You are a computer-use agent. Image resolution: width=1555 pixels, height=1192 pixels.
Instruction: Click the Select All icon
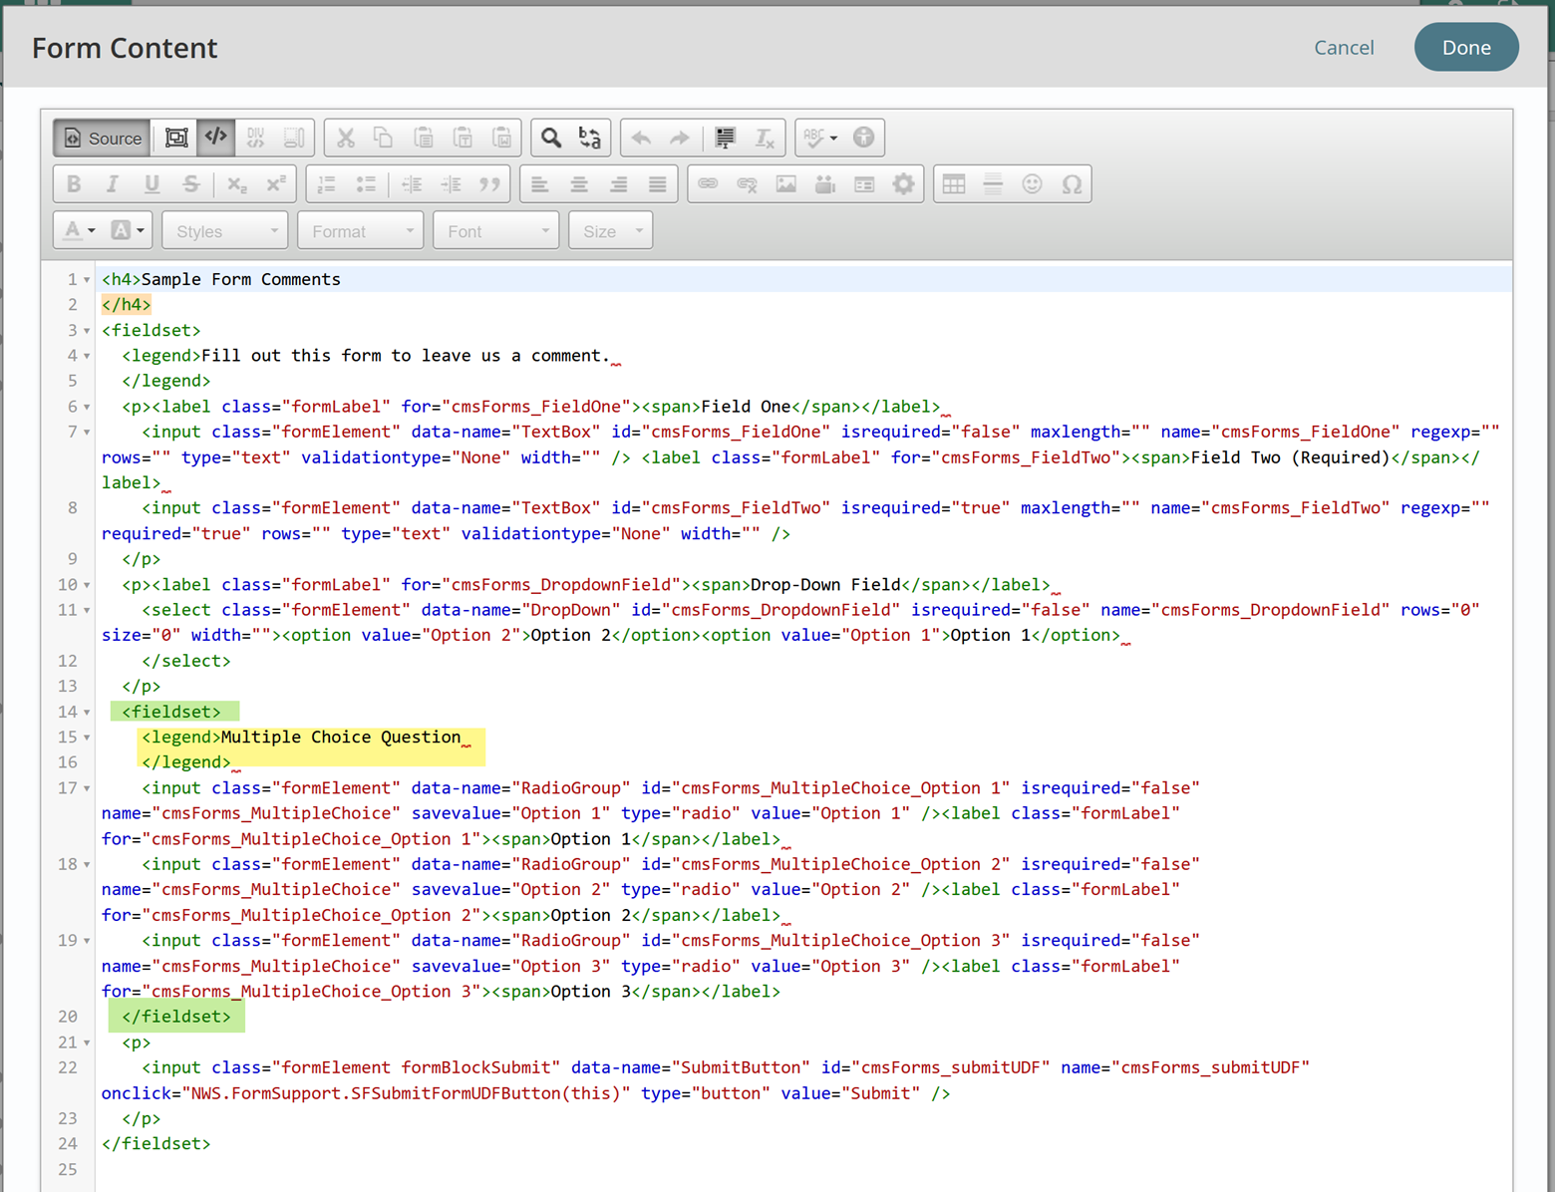point(726,138)
